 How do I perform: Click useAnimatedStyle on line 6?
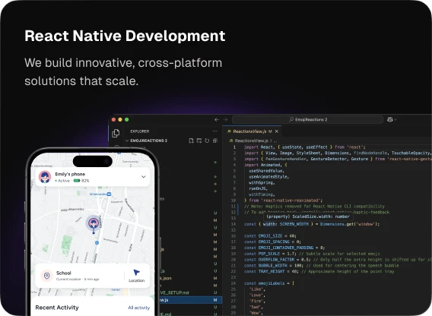point(268,177)
